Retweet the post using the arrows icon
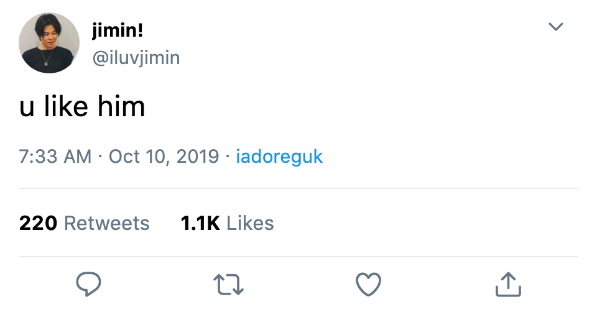Screen dimensions: 597x317 228,285
